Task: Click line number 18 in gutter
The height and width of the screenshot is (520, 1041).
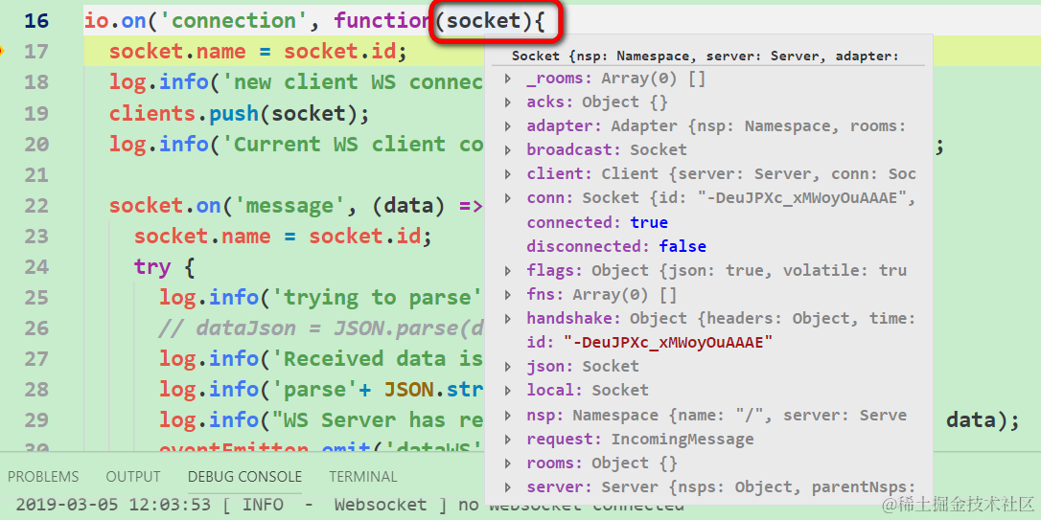Action: click(x=36, y=82)
